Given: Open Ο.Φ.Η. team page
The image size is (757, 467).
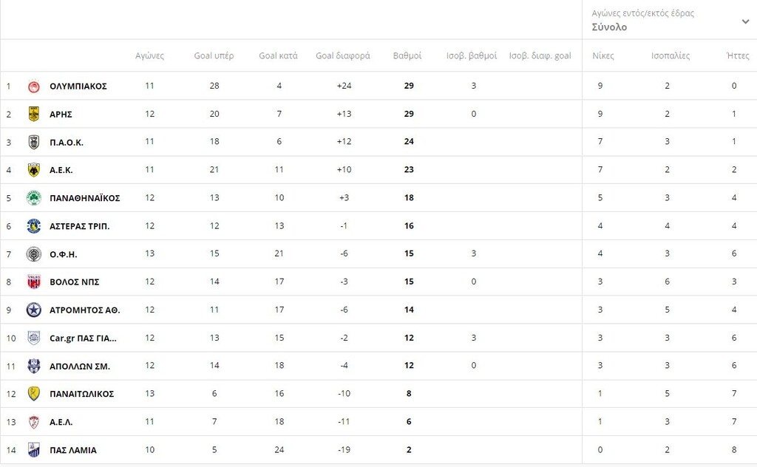Looking at the screenshot, I should (64, 254).
